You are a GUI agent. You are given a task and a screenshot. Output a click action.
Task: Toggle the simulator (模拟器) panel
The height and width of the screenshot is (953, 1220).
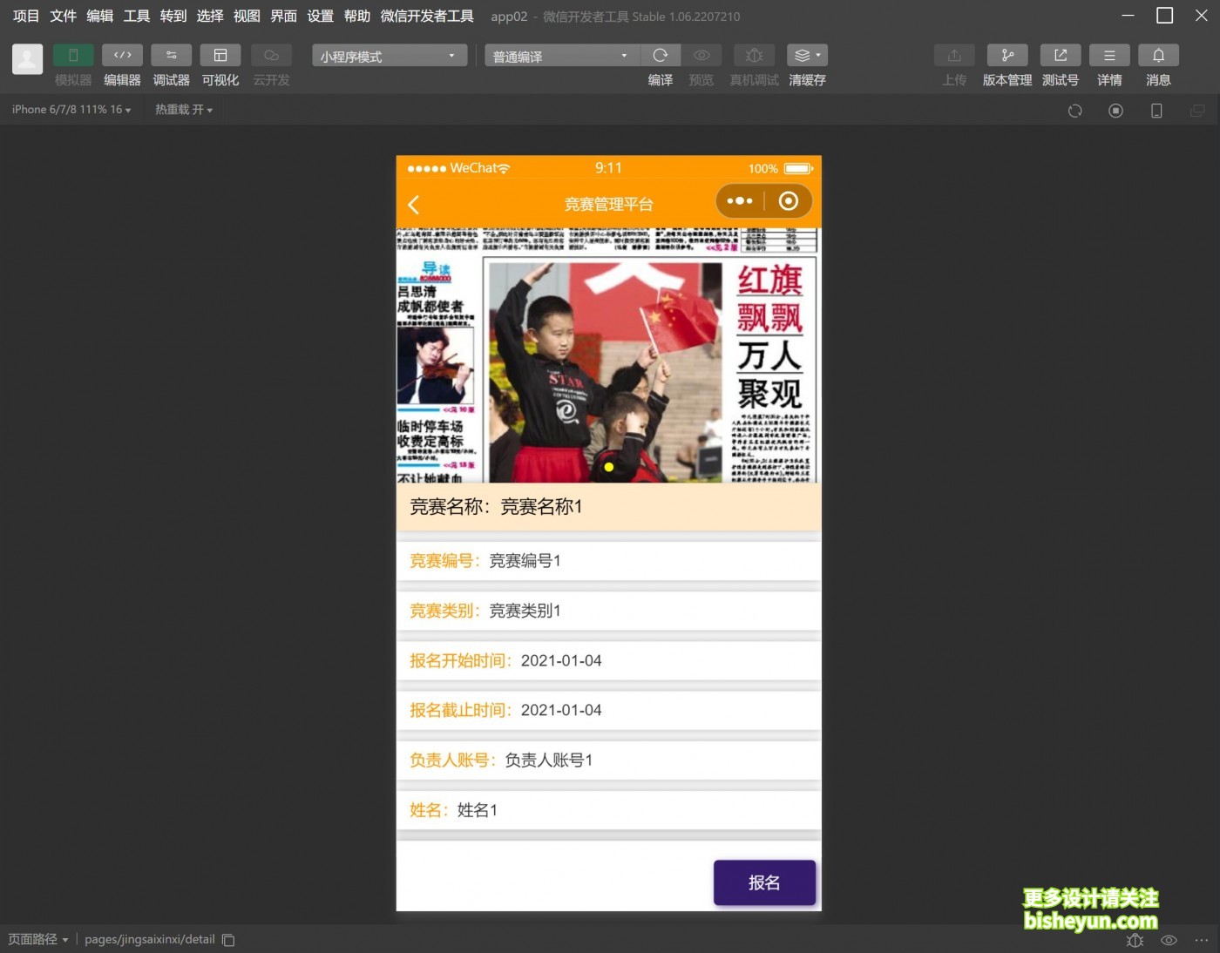tap(73, 56)
